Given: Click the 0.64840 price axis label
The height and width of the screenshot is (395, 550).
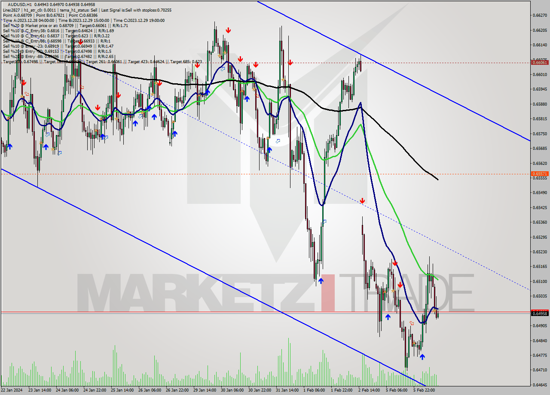Looking at the screenshot, I should [x=540, y=341].
